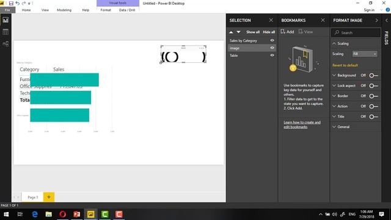Toggle visibility of Table layer
The image size is (391, 220).
(272, 56)
